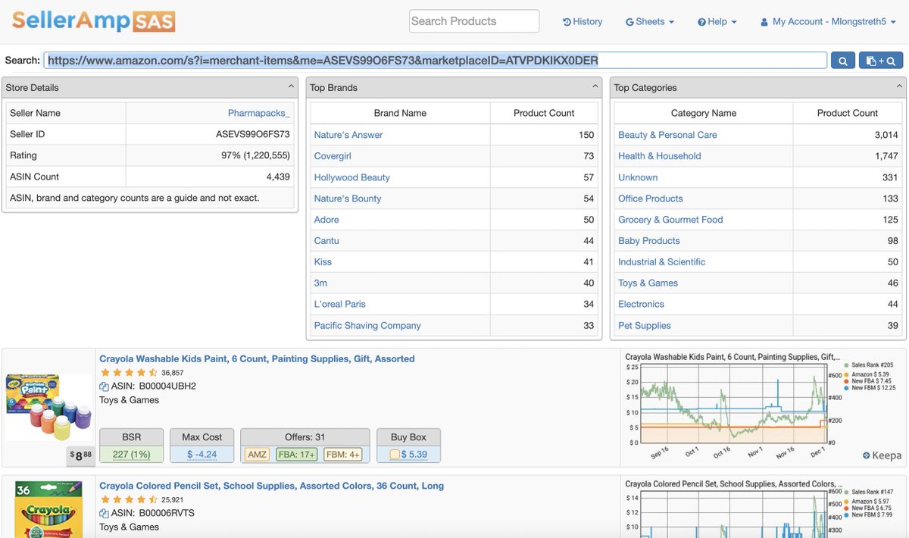Click the star rating of Crayola Colored Pencil Set
This screenshot has width=909, height=538.
point(129,500)
